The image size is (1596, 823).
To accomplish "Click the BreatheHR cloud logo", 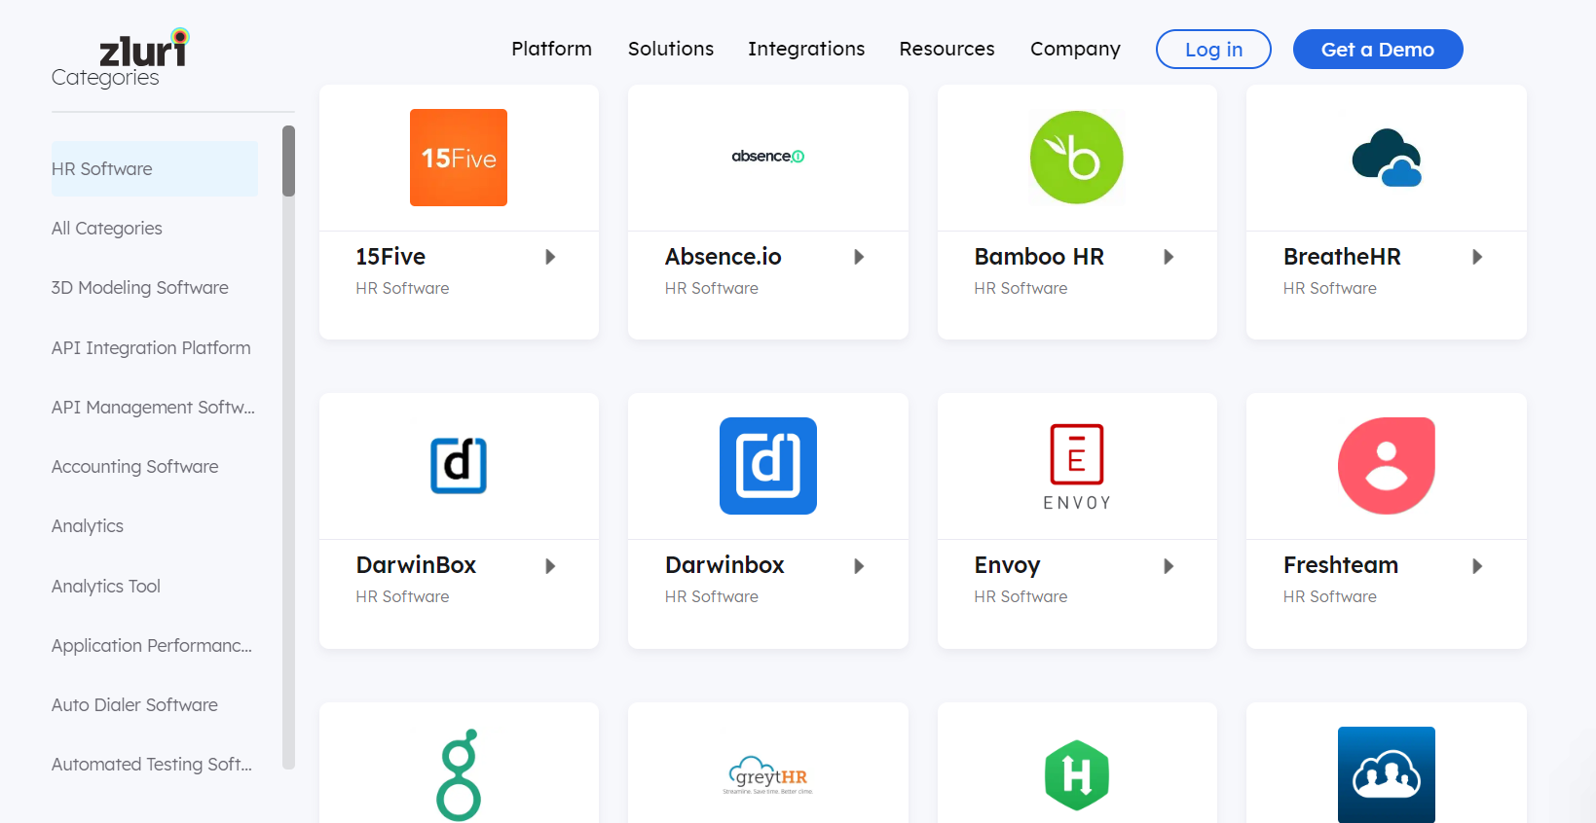I will (x=1387, y=158).
